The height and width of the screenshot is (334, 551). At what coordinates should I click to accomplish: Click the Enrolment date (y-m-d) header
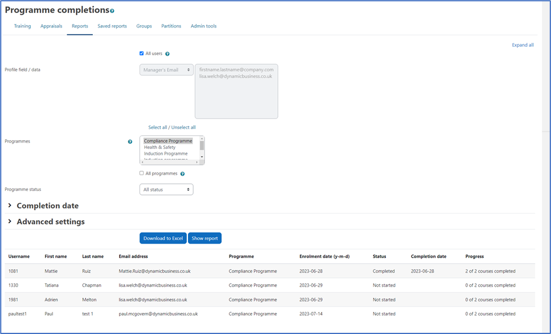point(325,257)
